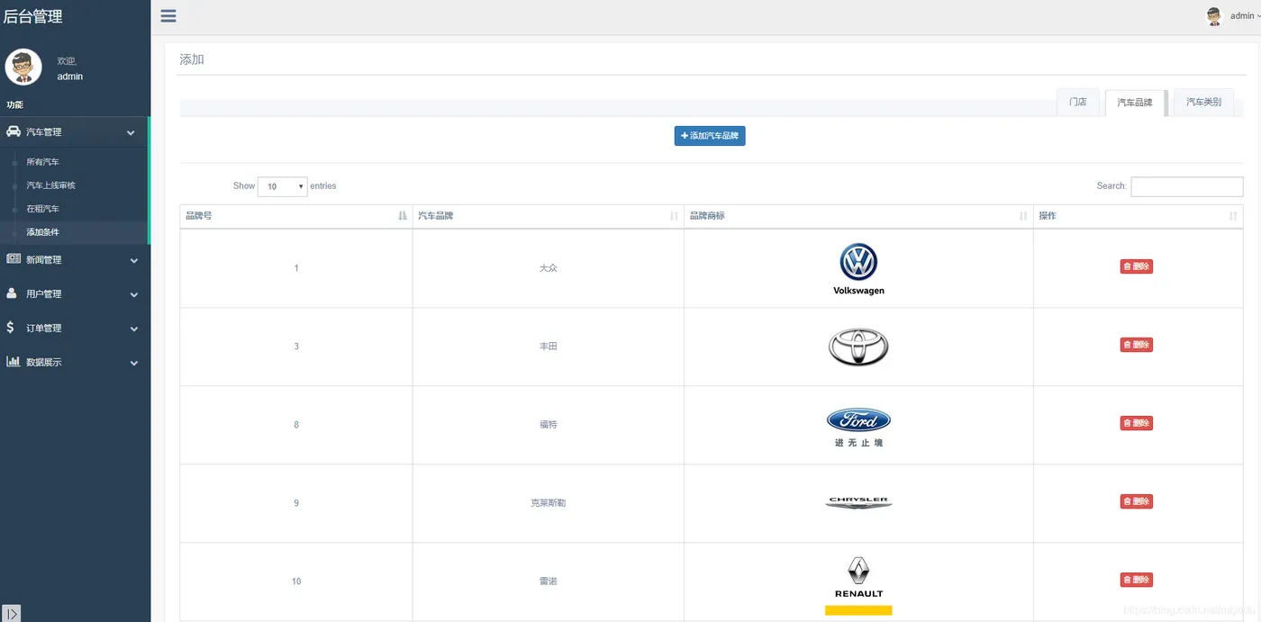Image resolution: width=1261 pixels, height=622 pixels.
Task: Switch to the 门店 tab
Action: [1078, 102]
